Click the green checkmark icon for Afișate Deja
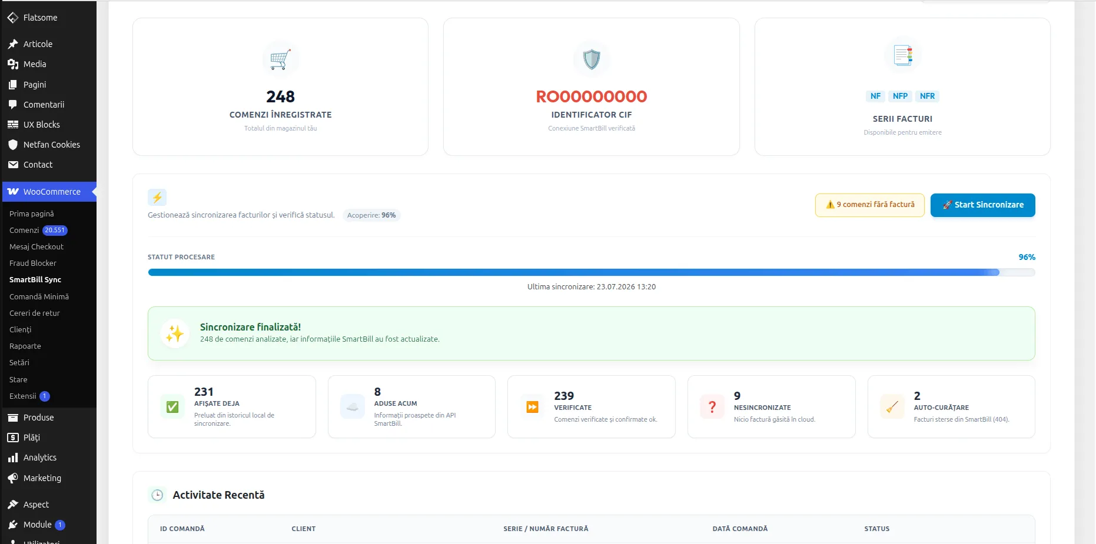 point(172,407)
